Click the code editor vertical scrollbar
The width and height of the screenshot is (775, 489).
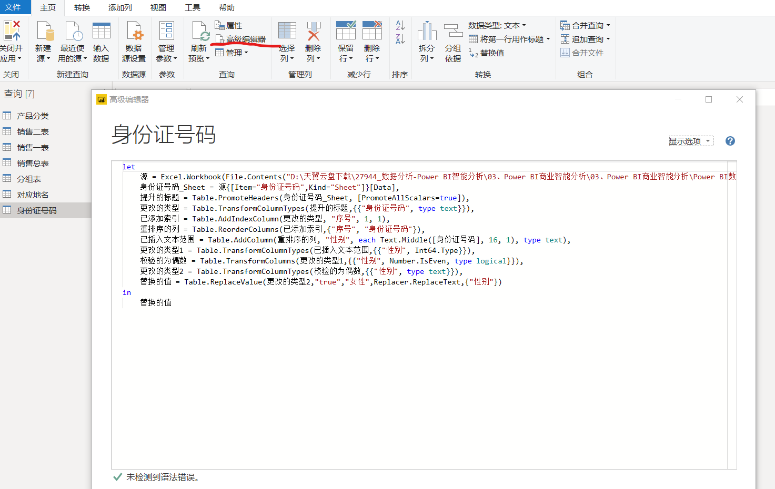pyautogui.click(x=732, y=314)
